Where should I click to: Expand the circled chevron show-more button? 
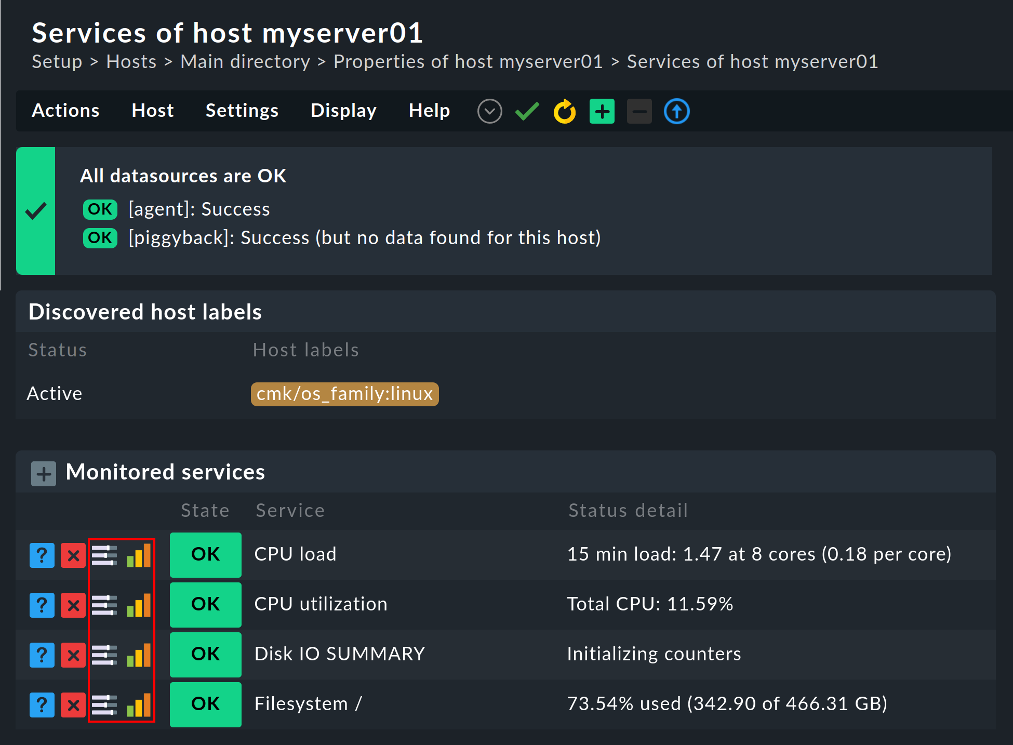coord(489,111)
